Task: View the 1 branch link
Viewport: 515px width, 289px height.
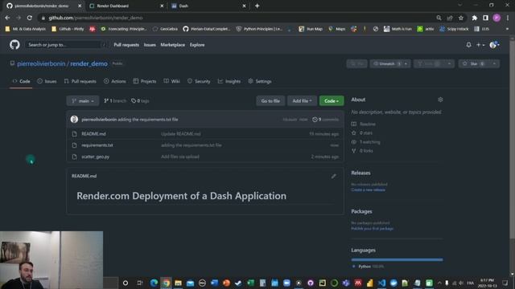Action: point(115,101)
